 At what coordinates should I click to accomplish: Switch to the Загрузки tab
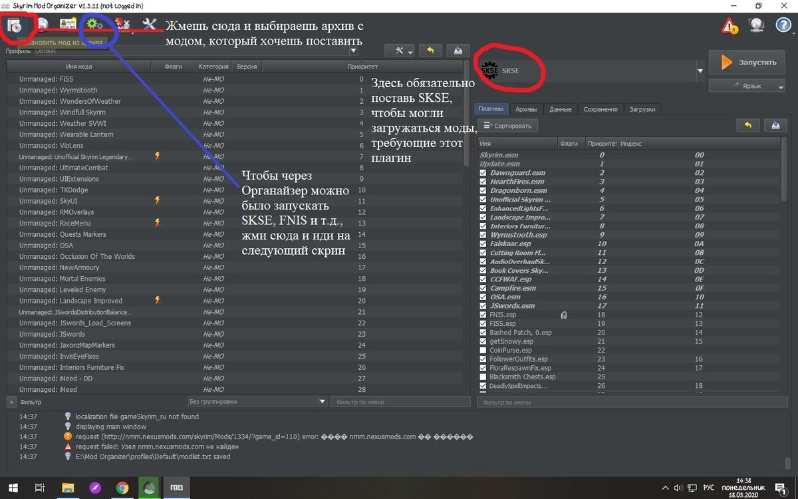[x=643, y=109]
